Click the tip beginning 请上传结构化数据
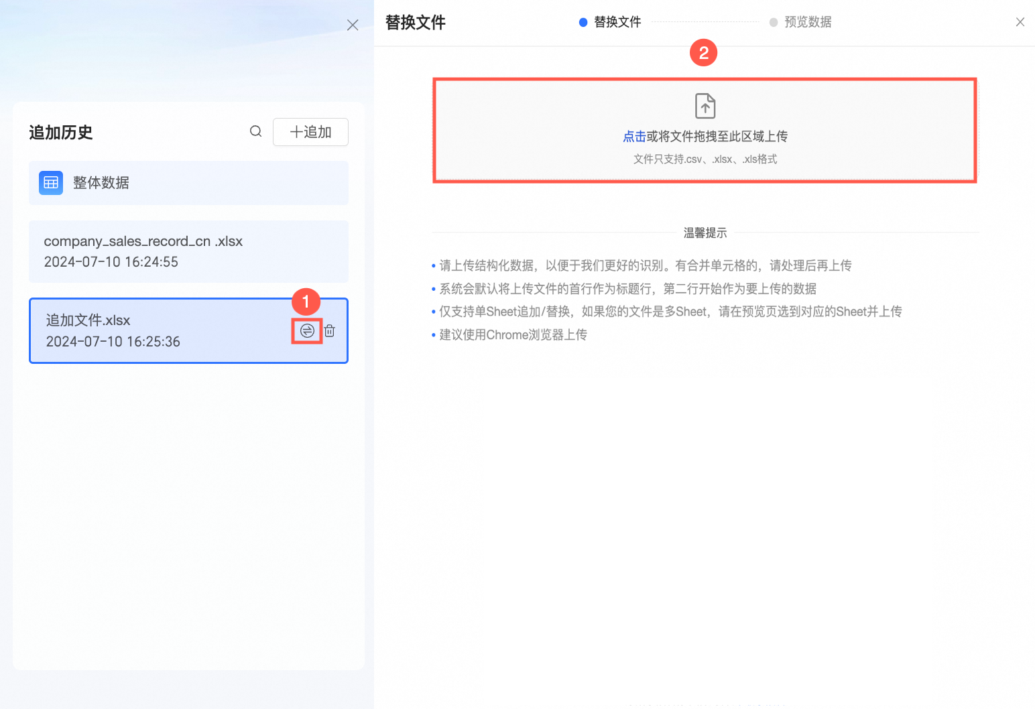This screenshot has height=709, width=1035. pyautogui.click(x=646, y=266)
